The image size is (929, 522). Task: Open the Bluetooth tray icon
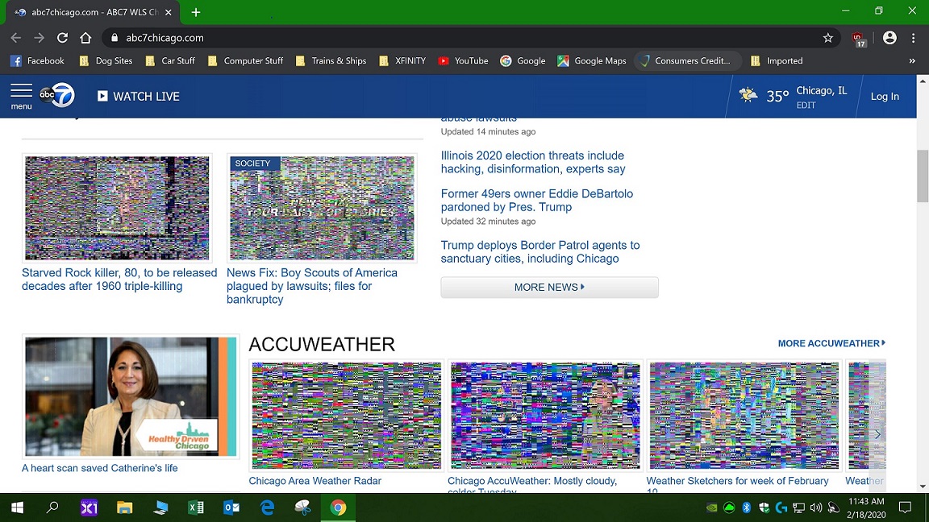pos(747,507)
